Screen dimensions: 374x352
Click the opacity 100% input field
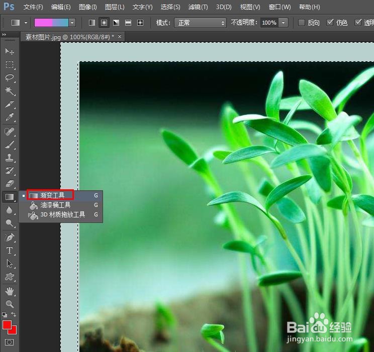point(269,23)
